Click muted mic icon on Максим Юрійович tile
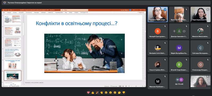Image resolution: width=212 pixels, height=96 pixels. (165, 76)
